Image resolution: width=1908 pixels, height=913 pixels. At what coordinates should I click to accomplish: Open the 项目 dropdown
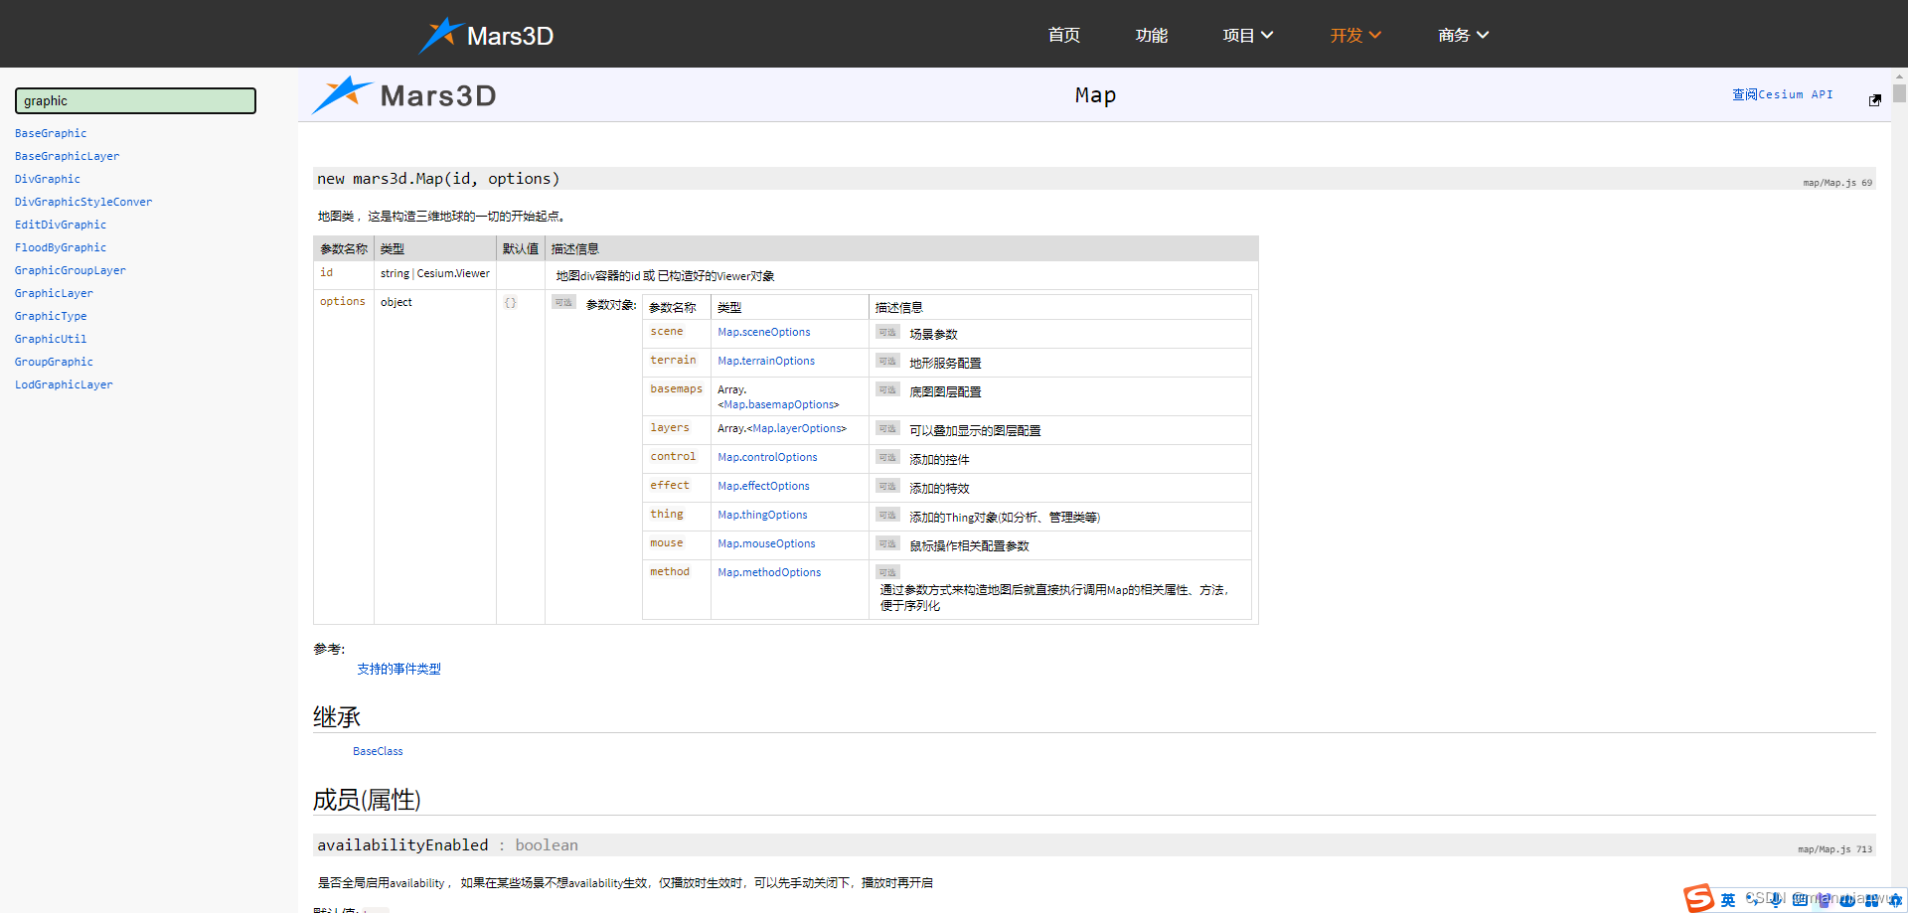1247,35
